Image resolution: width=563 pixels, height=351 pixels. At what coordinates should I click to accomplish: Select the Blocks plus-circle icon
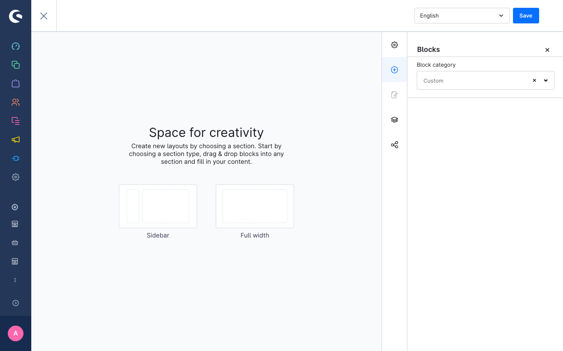pyautogui.click(x=394, y=70)
